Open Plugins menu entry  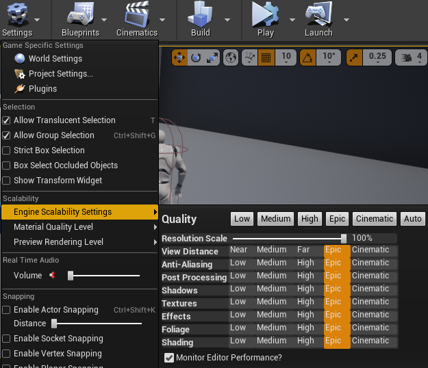(79, 89)
